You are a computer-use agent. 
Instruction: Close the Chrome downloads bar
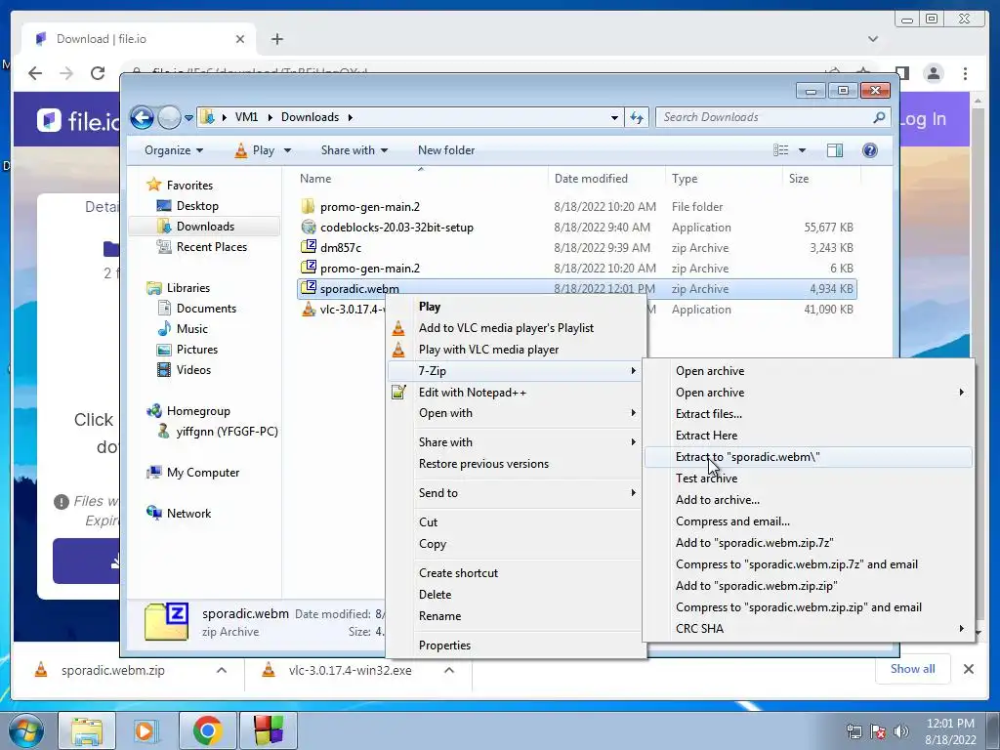coord(968,669)
